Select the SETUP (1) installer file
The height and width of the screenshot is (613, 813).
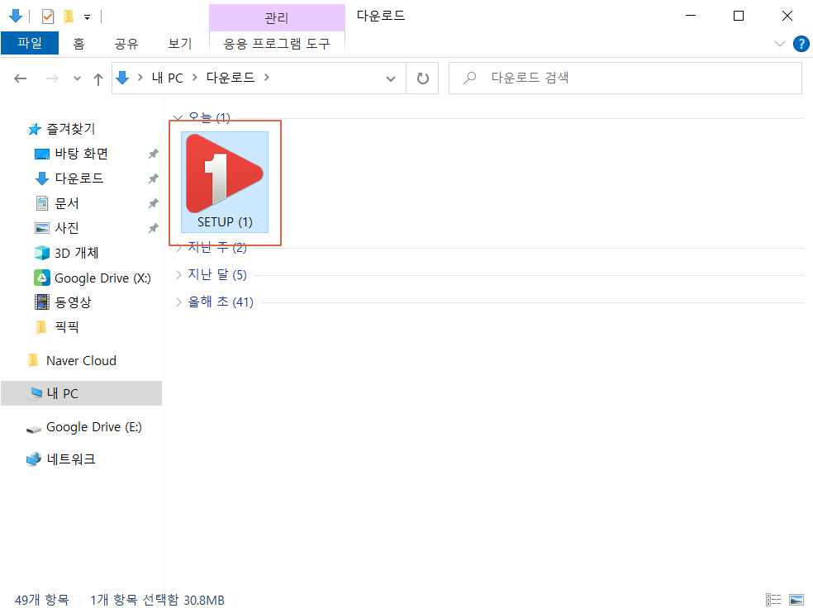point(225,182)
